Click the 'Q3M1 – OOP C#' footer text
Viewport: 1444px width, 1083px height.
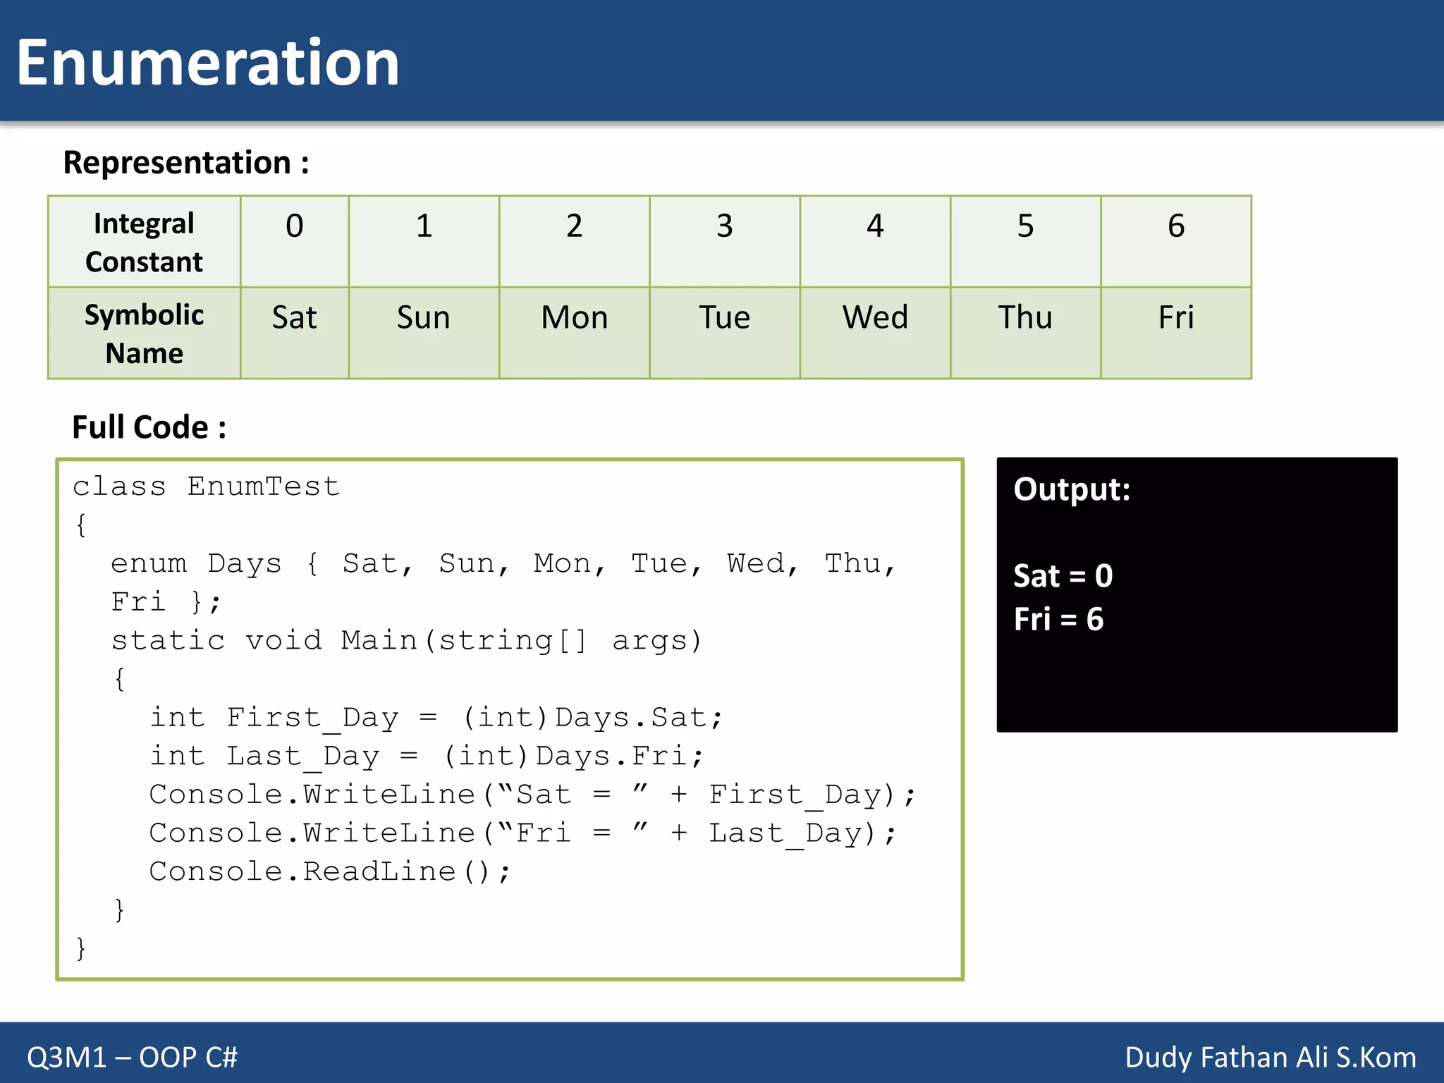(x=133, y=1057)
